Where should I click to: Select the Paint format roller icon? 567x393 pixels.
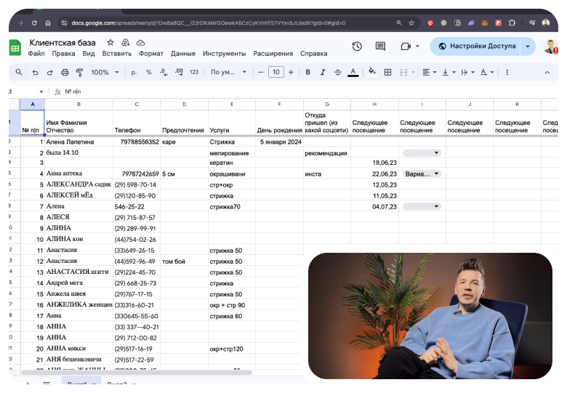pyautogui.click(x=79, y=73)
